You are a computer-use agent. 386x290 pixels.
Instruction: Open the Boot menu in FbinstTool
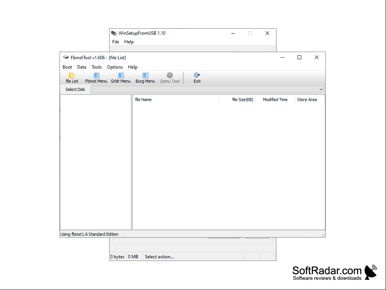pos(67,67)
